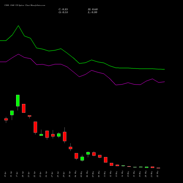Click the red candle on 30 Apr

tap(71, 148)
